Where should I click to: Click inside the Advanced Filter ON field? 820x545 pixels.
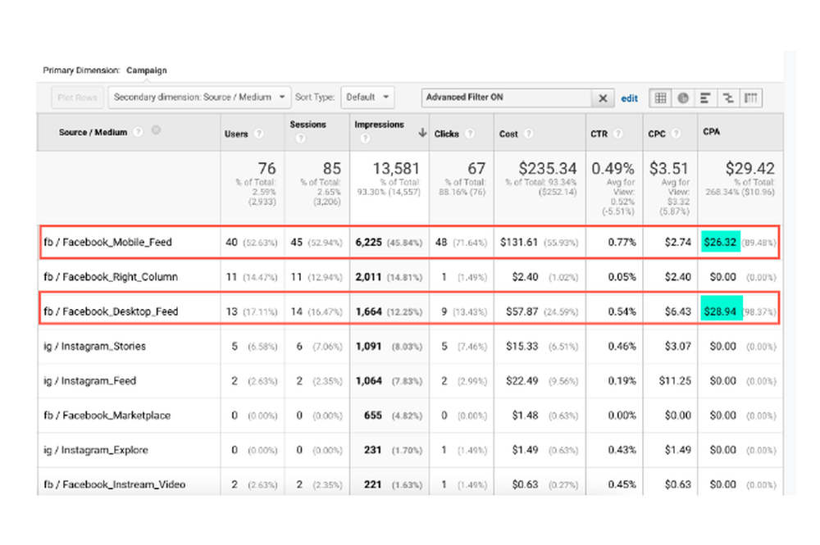click(507, 98)
